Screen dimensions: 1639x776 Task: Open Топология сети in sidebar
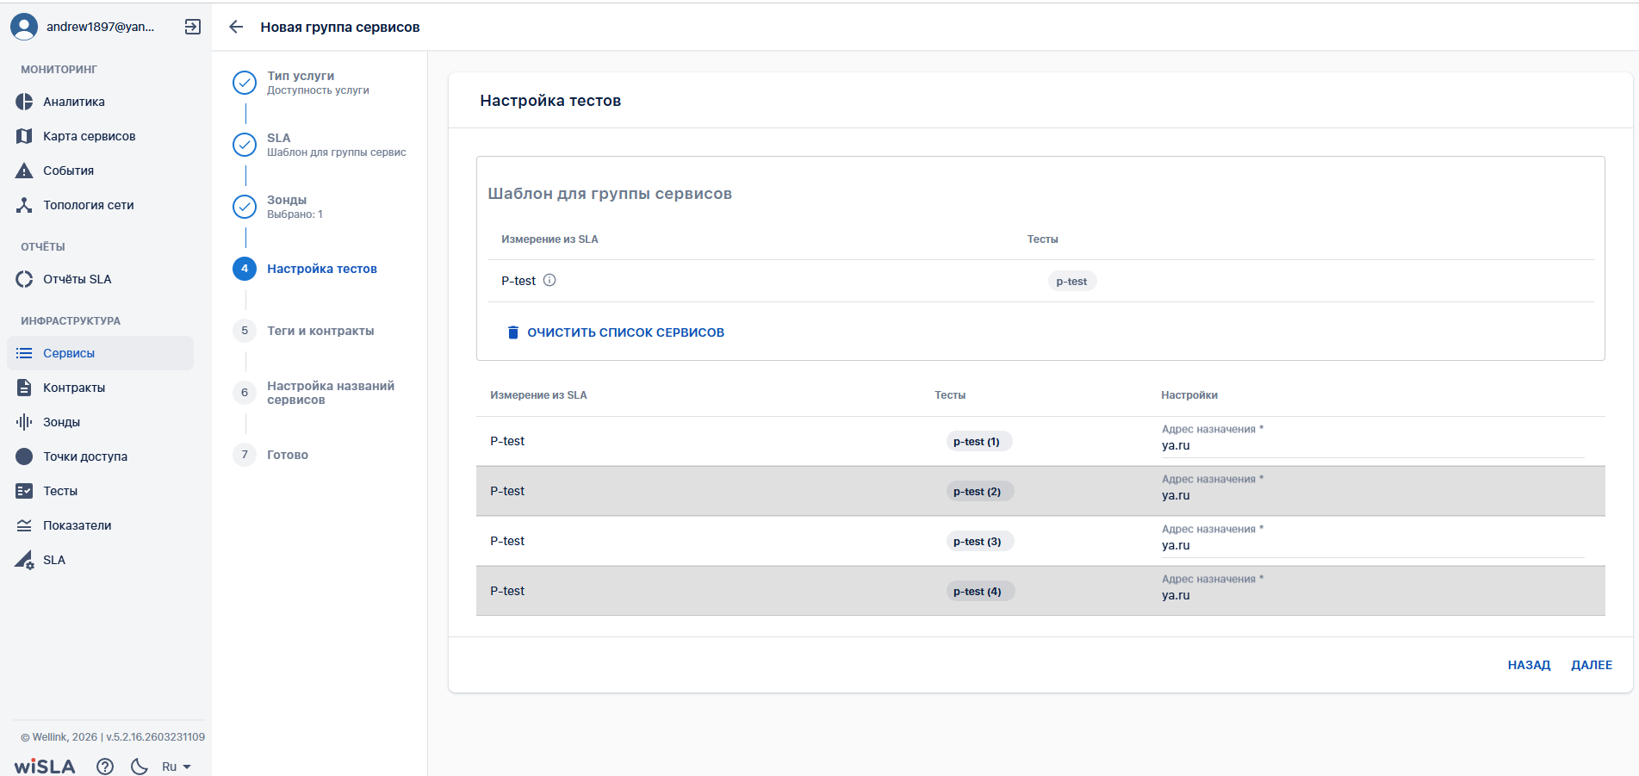[100, 205]
